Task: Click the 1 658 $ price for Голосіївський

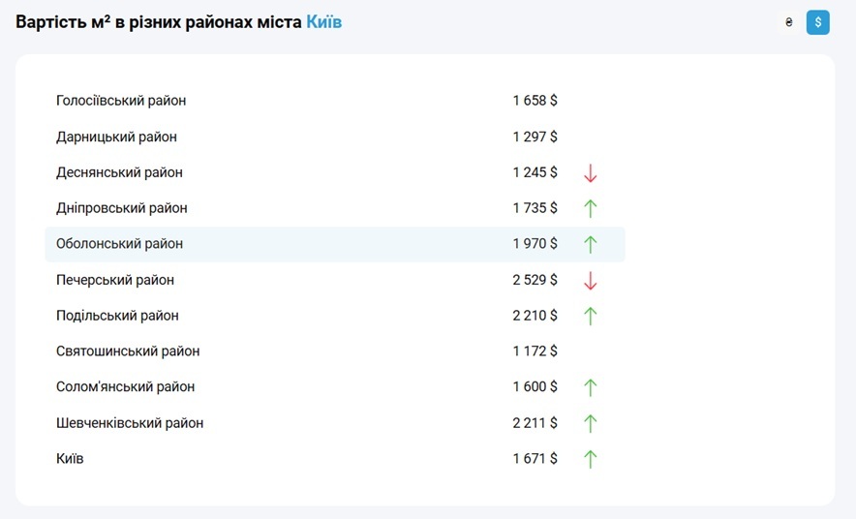Action: tap(535, 101)
